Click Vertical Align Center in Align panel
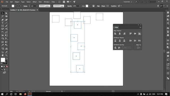Screen dimensions: 170x96 click(135, 34)
